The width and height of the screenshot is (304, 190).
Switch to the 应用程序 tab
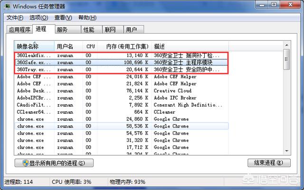click(19, 29)
